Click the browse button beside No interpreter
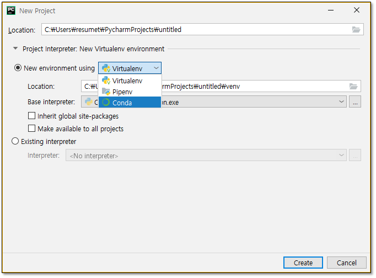This screenshot has height=278, width=376. (x=355, y=155)
